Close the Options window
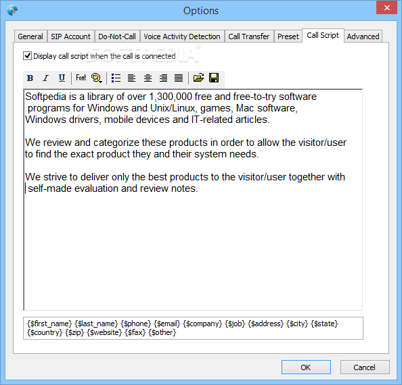The image size is (402, 385). pos(387,7)
